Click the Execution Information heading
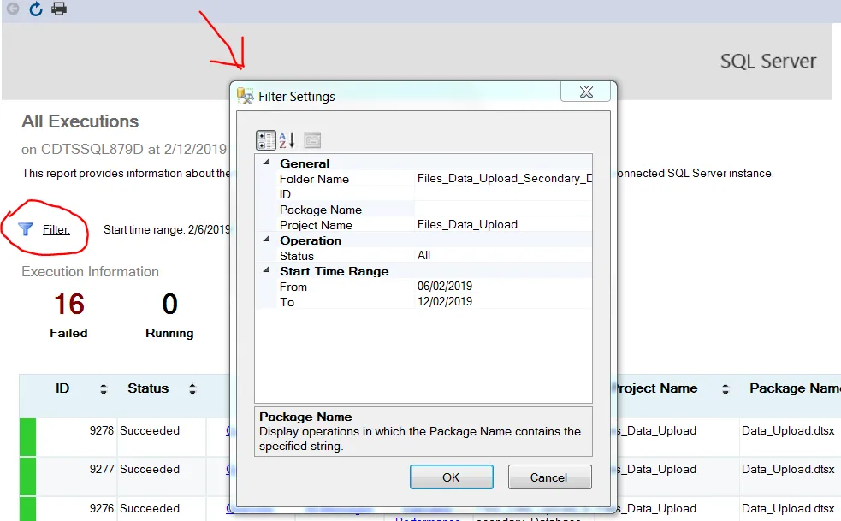The image size is (841, 521). [x=90, y=271]
